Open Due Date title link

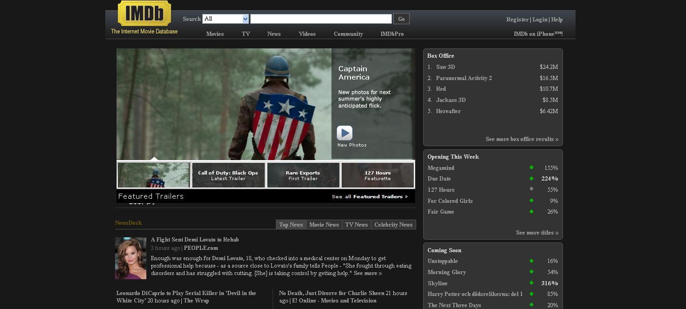439,179
